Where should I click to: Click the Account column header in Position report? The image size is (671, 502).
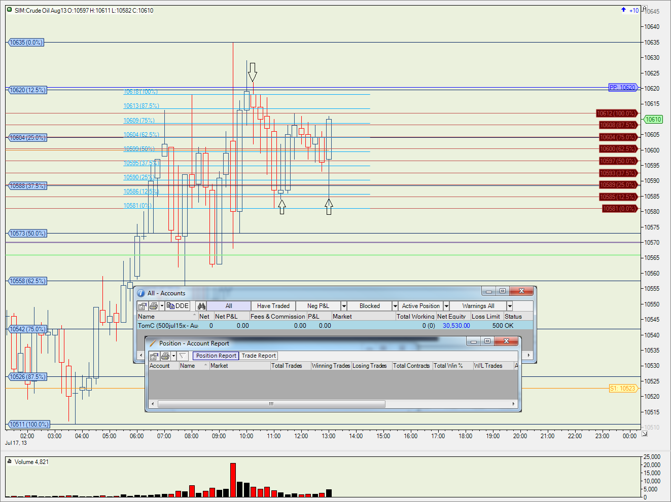click(x=163, y=366)
